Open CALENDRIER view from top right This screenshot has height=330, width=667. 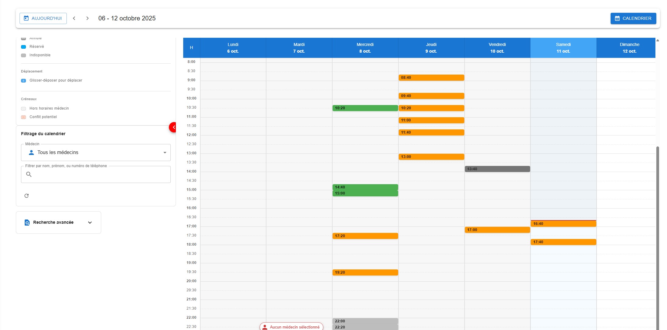click(x=633, y=18)
